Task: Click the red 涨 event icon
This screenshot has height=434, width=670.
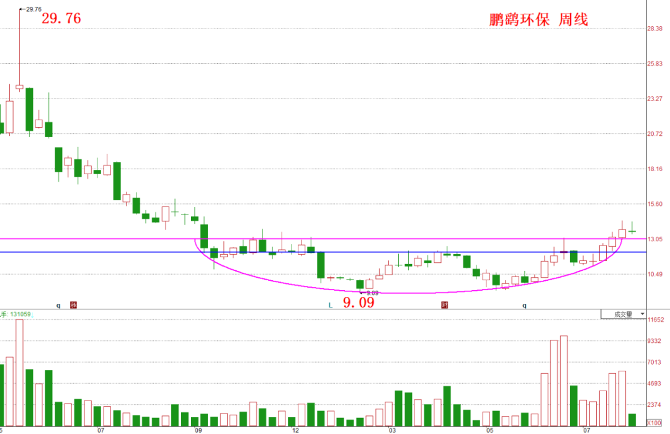Action: [x=73, y=305]
